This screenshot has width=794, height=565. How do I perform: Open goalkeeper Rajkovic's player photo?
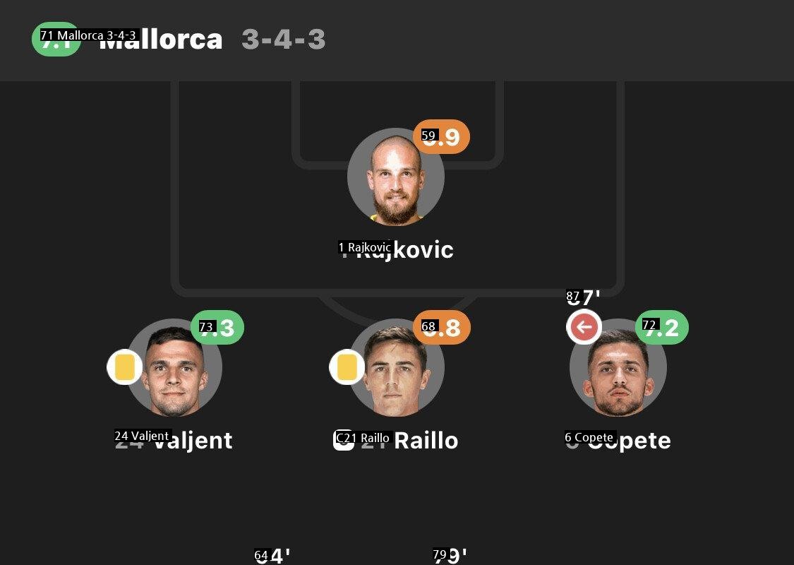click(x=396, y=177)
